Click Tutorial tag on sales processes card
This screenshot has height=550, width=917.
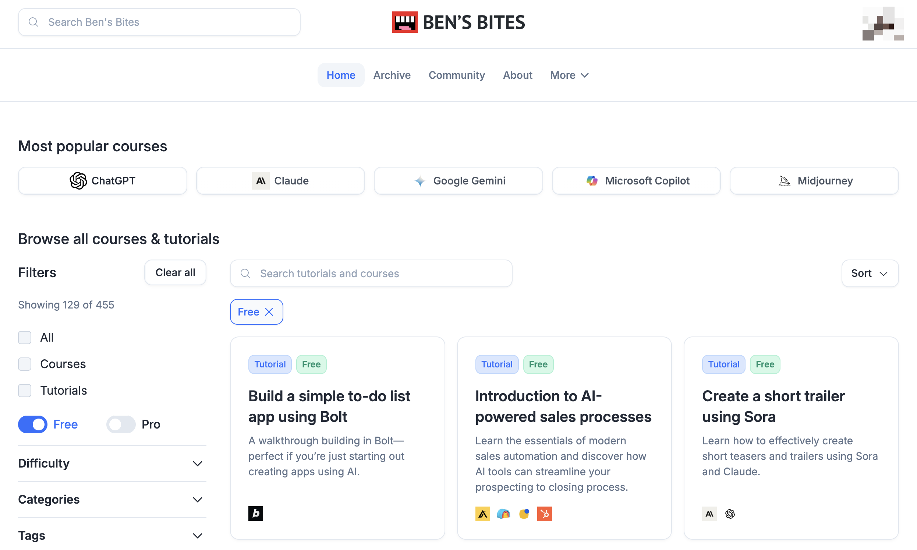tap(497, 364)
